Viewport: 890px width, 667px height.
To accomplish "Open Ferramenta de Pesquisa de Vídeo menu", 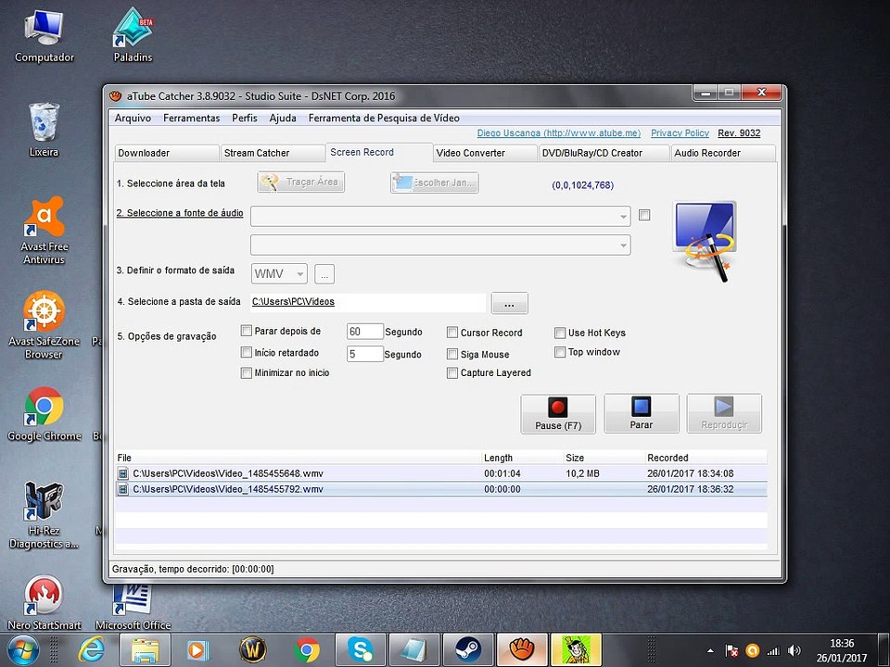I will tap(384, 118).
